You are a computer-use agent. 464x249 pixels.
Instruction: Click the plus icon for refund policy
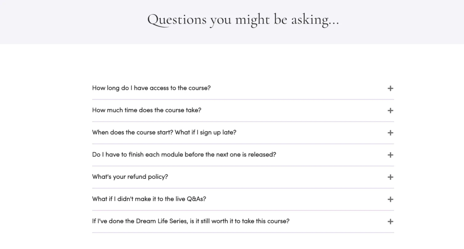pos(390,177)
